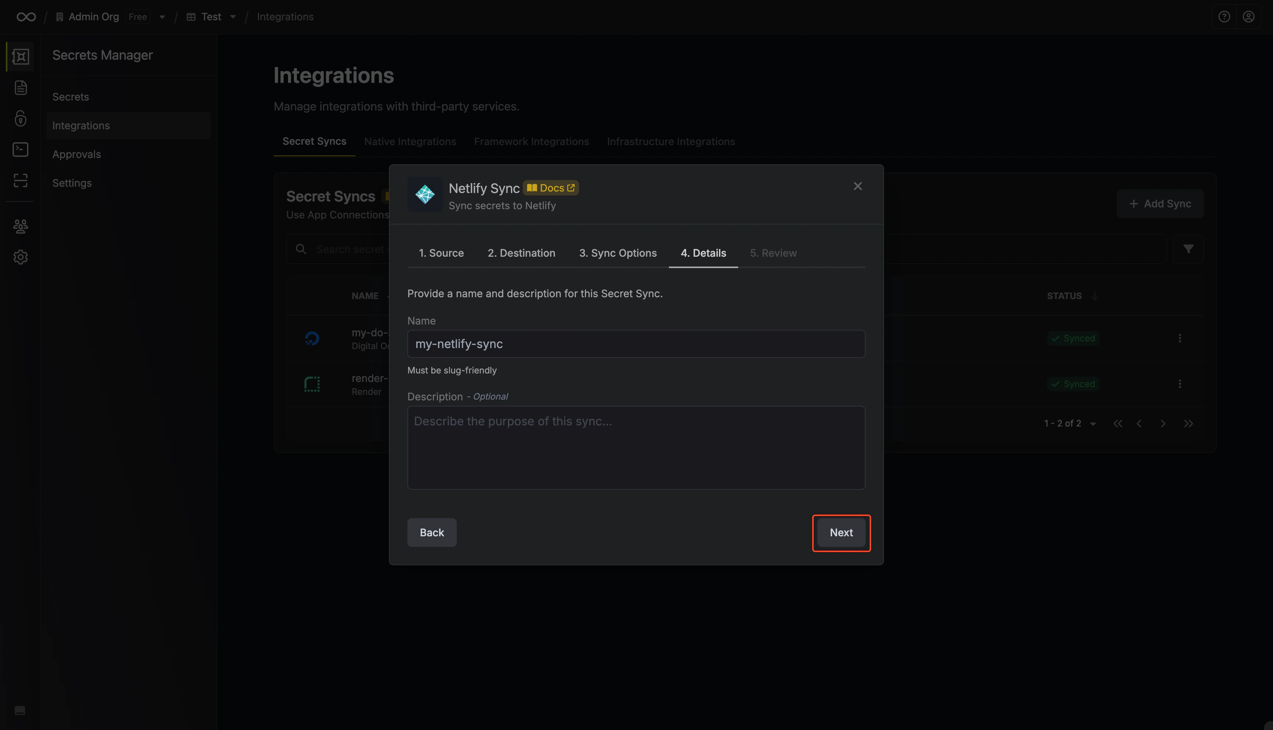The width and height of the screenshot is (1273, 730).
Task: Click the Next button
Action: [841, 533]
